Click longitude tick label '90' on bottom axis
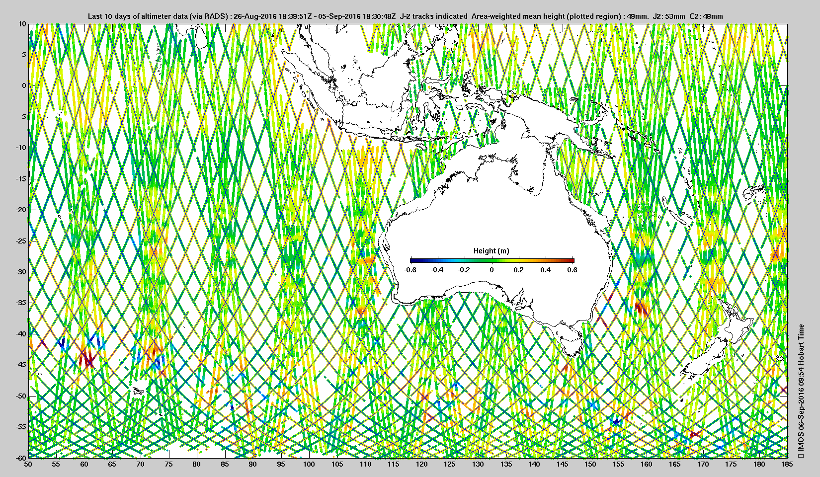Image resolution: width=820 pixels, height=477 pixels. coord(253,464)
